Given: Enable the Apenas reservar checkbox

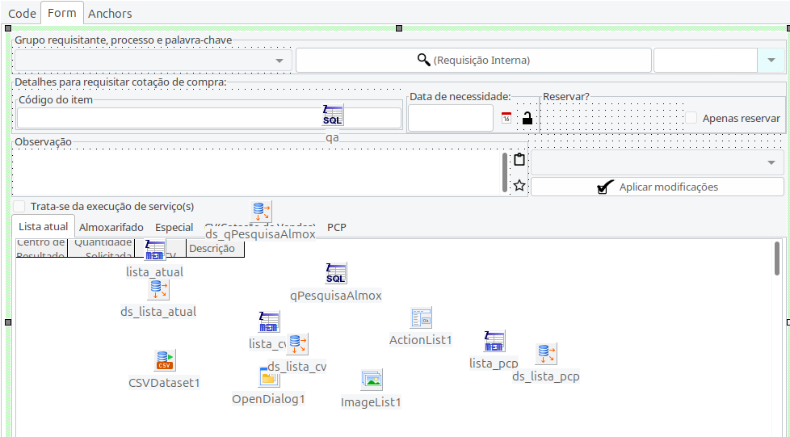Looking at the screenshot, I should [x=691, y=118].
